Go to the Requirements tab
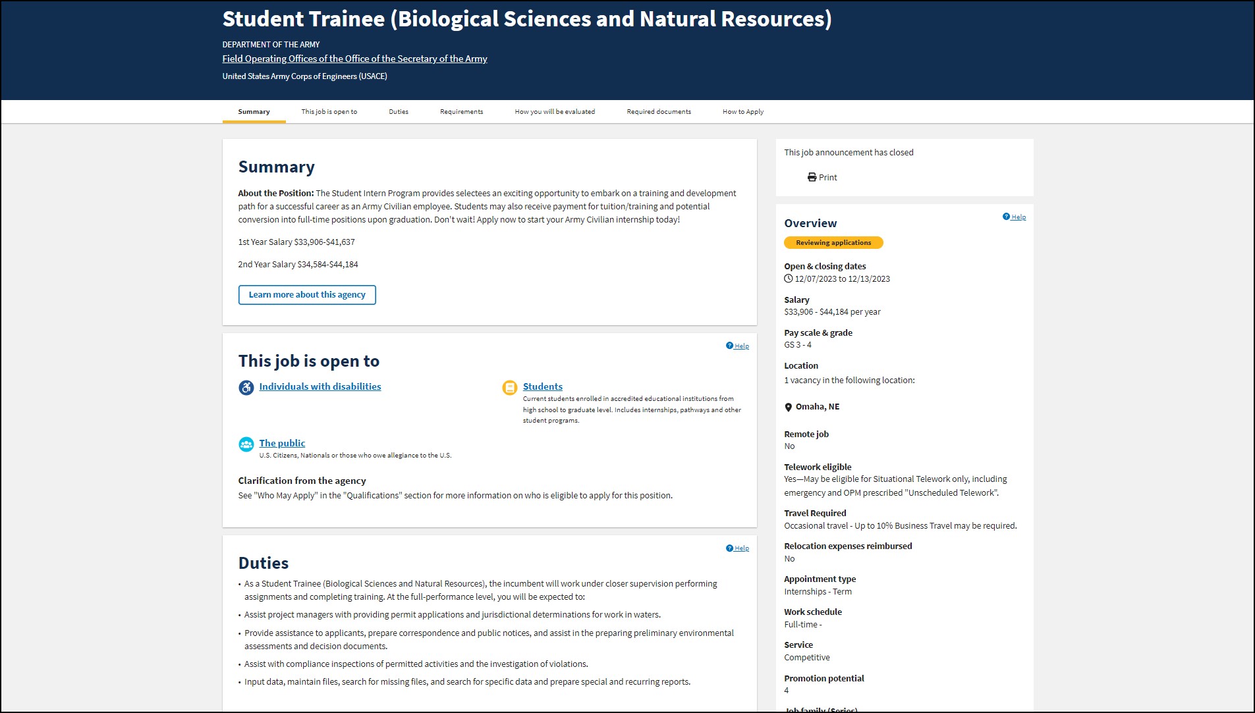The height and width of the screenshot is (713, 1255). point(461,112)
